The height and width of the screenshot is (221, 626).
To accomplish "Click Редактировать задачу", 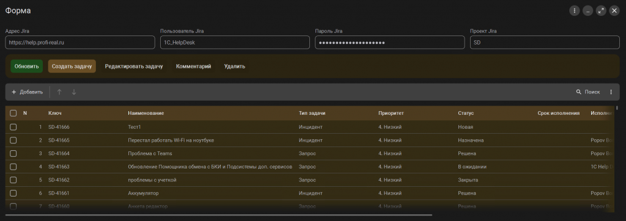I will 134,66.
